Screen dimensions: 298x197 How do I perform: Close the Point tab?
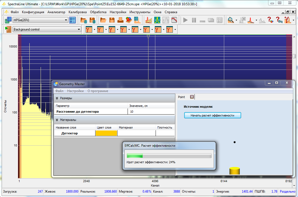point(192,97)
